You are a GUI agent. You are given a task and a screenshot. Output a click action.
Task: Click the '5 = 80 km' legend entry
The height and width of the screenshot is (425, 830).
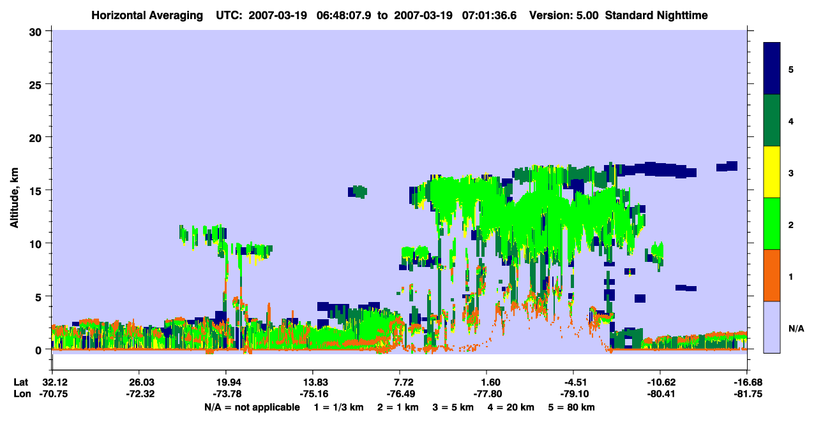coord(573,407)
